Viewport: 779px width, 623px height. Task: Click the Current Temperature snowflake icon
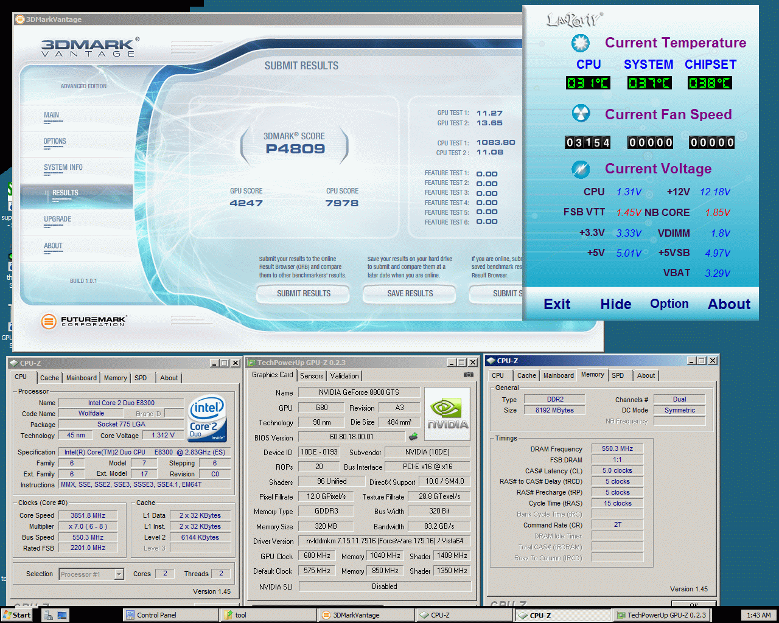[x=581, y=43]
